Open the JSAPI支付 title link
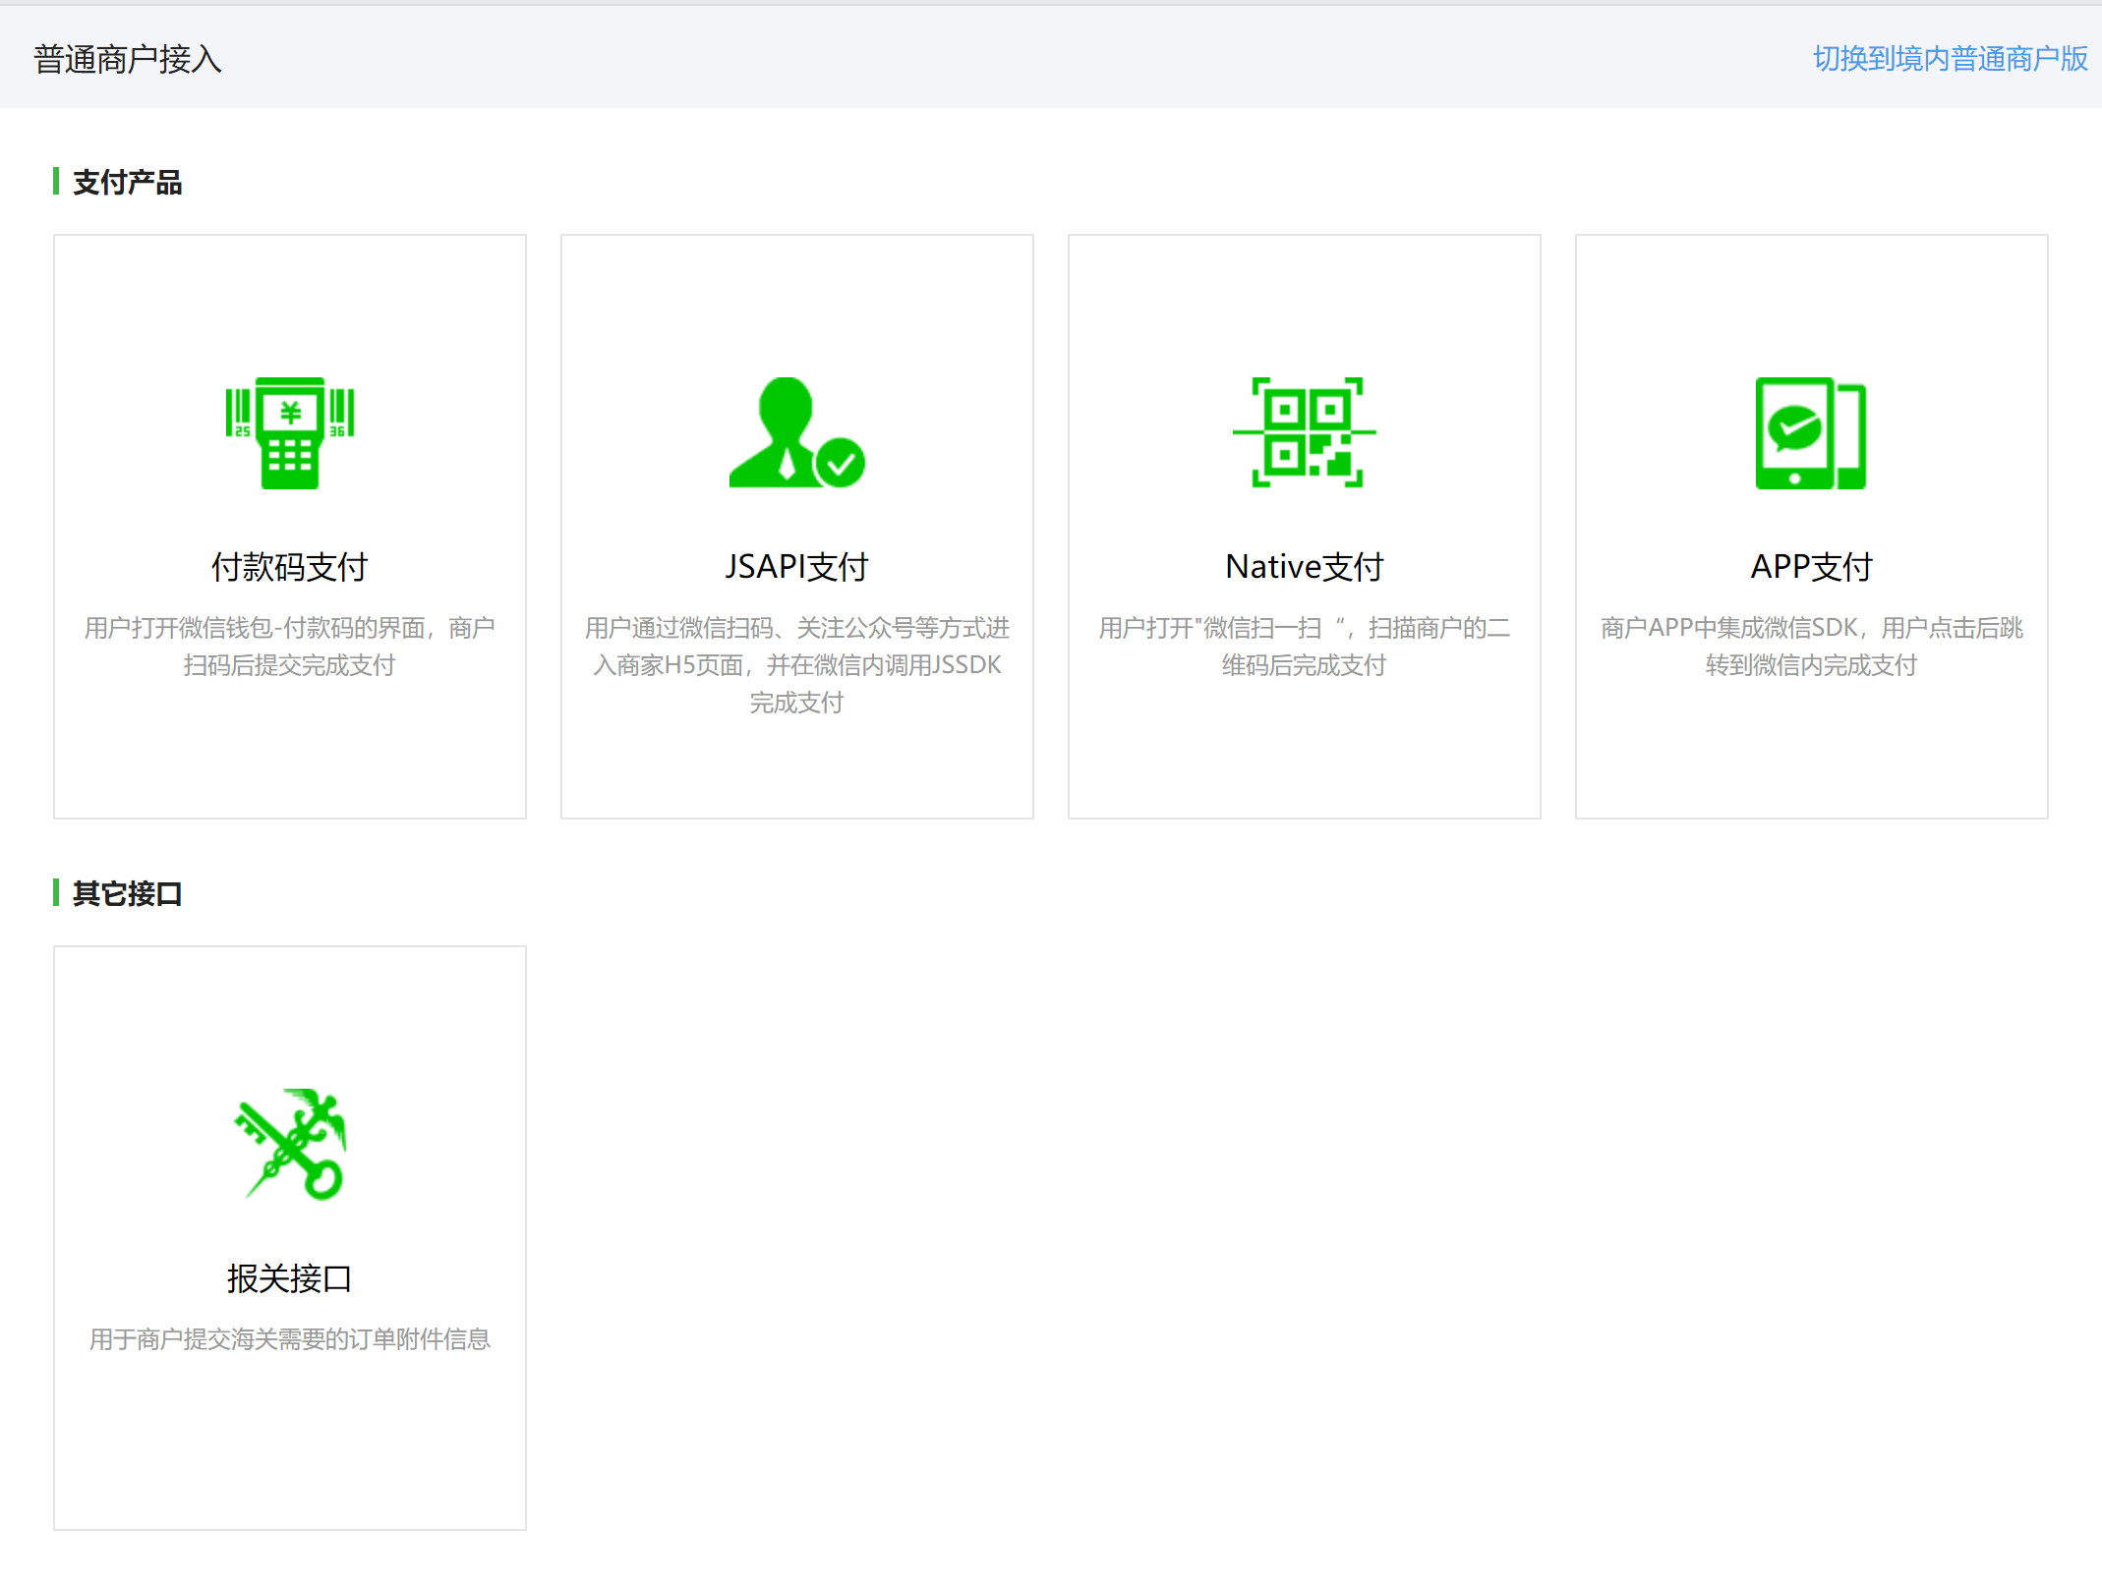2102x1583 pixels. coord(796,567)
